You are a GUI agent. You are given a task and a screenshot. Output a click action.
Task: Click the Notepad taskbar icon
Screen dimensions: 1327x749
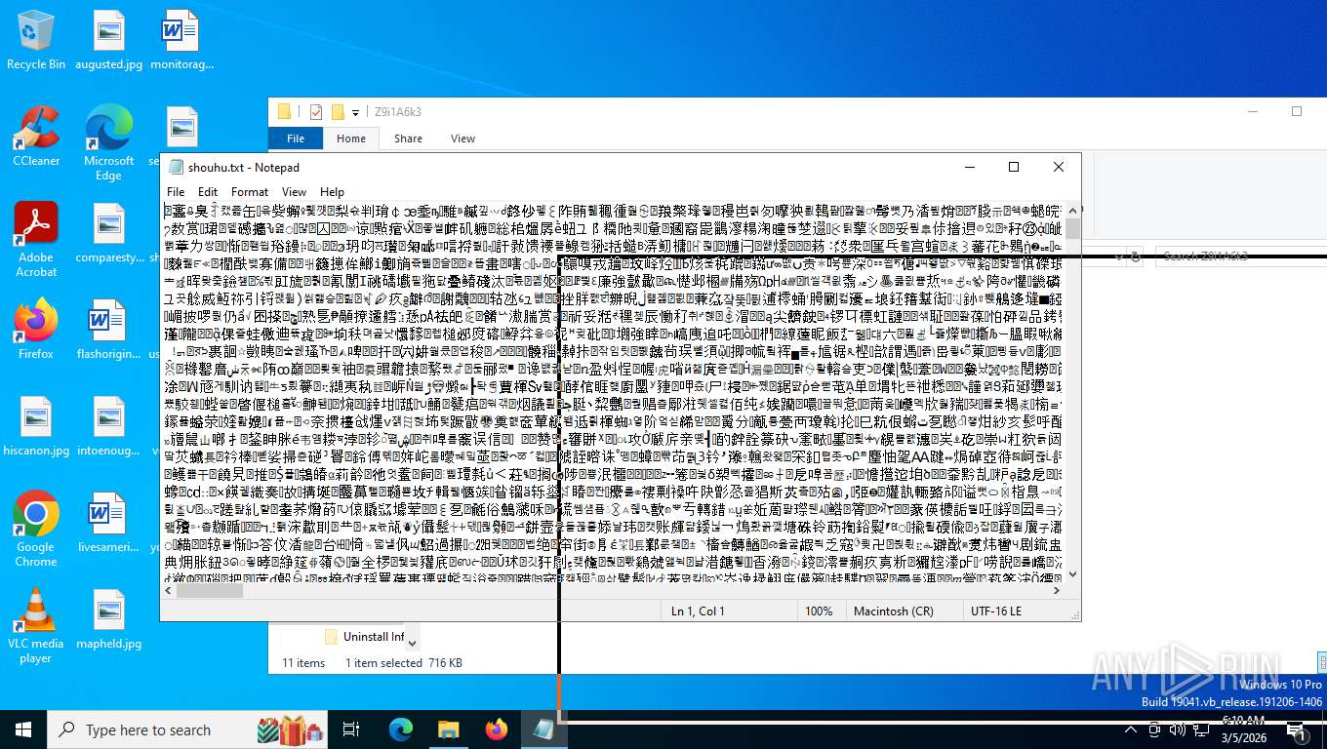click(543, 729)
